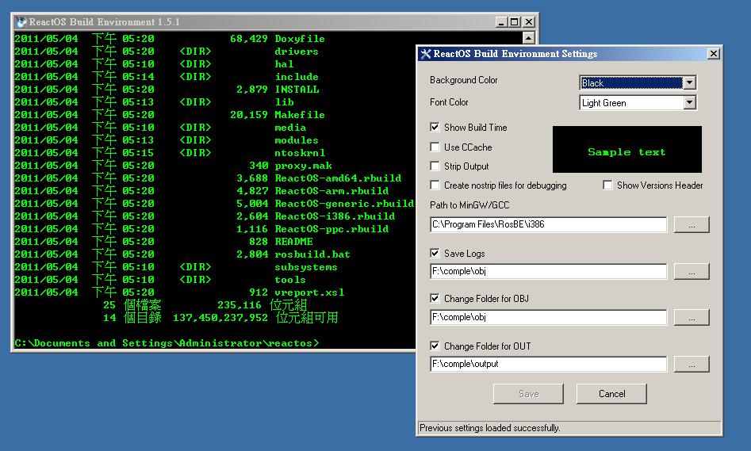Toggle the Show Build Time checkbox

click(435, 128)
